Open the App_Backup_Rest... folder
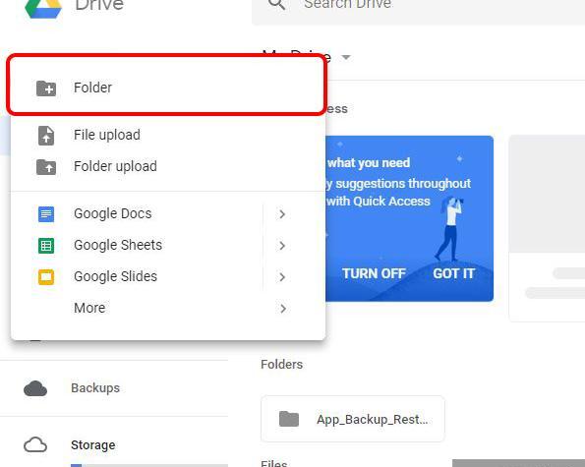Viewport: 585px width, 467px height. click(x=353, y=419)
